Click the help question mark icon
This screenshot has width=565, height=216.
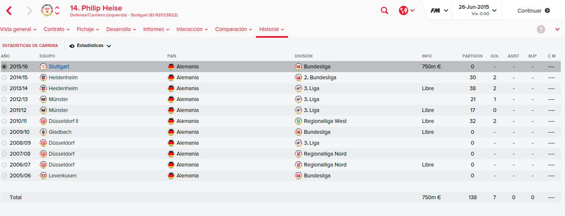[541, 29]
